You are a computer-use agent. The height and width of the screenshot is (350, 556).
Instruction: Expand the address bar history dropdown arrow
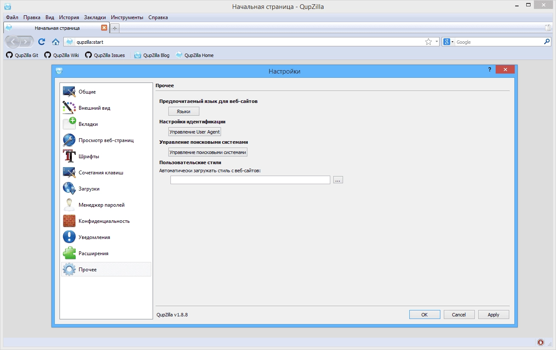pyautogui.click(x=437, y=42)
